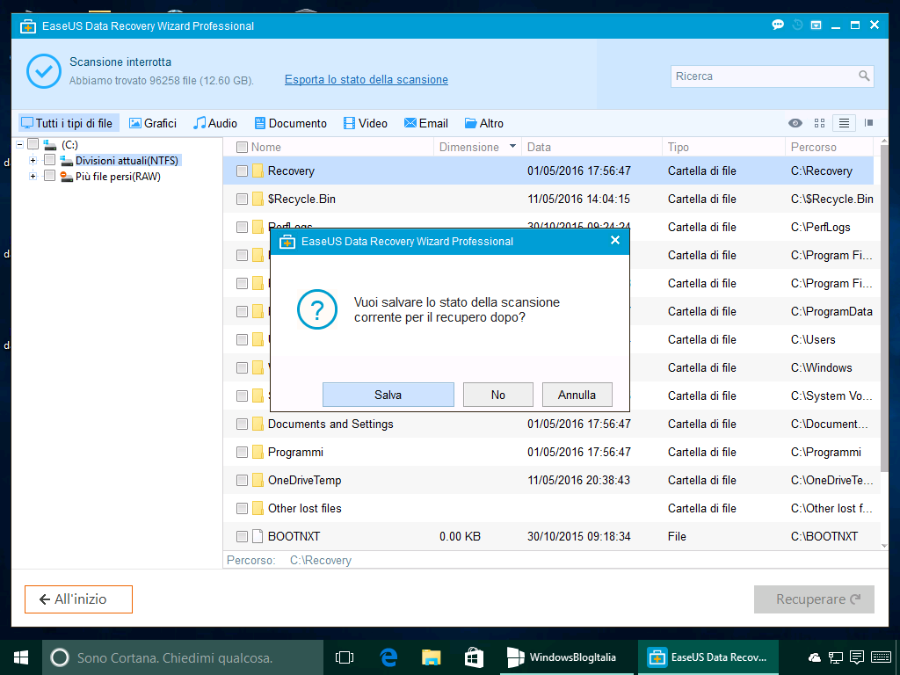Image resolution: width=900 pixels, height=675 pixels.
Task: Click the BOOTNXT file icon
Action: tap(258, 536)
